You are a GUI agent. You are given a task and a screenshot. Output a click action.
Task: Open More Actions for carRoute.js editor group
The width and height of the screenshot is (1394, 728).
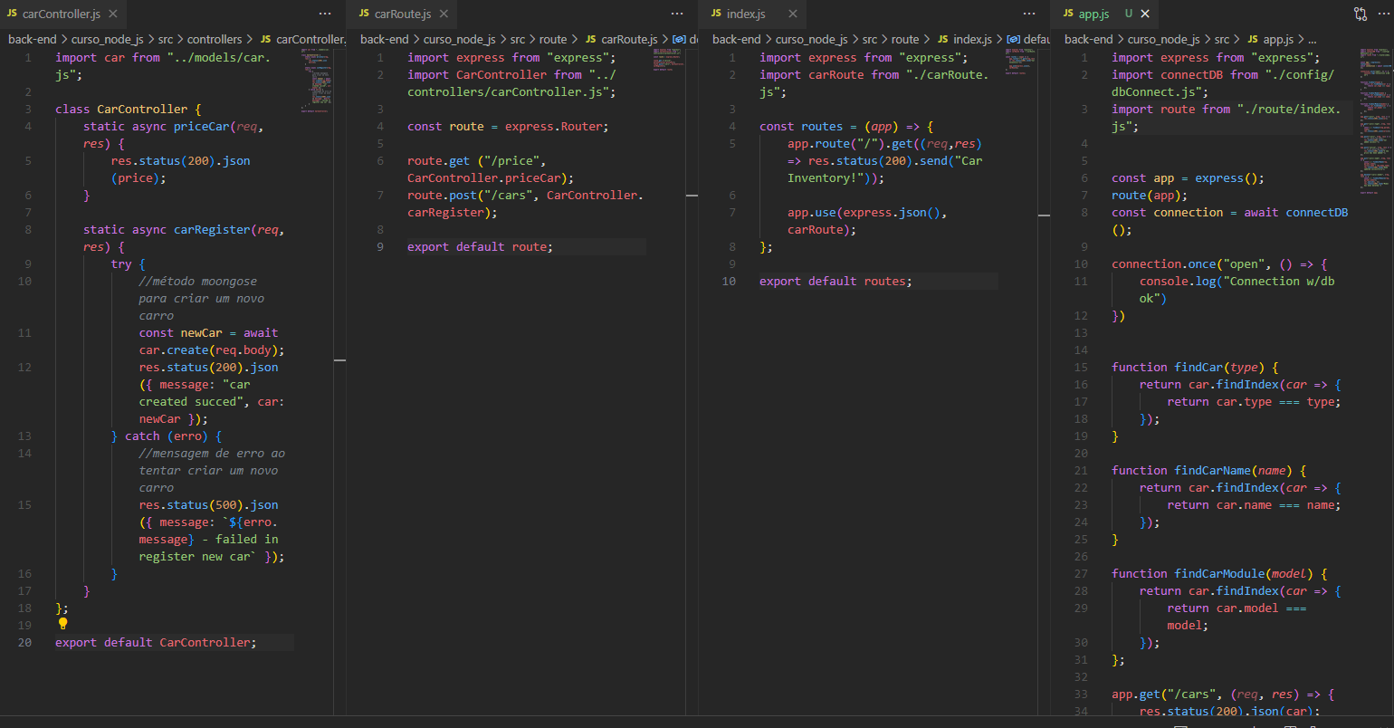tap(677, 14)
